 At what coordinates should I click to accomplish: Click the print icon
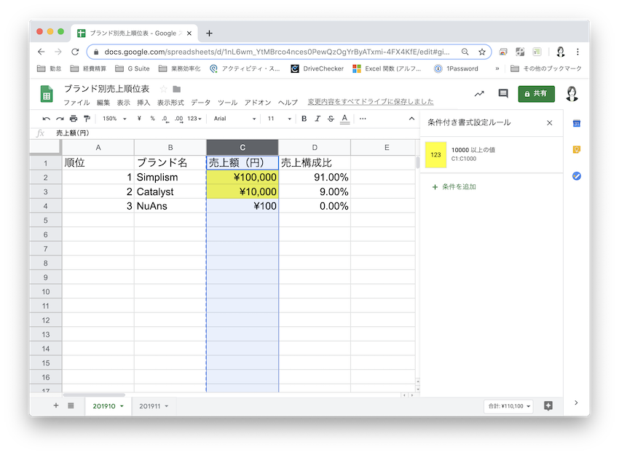(74, 119)
